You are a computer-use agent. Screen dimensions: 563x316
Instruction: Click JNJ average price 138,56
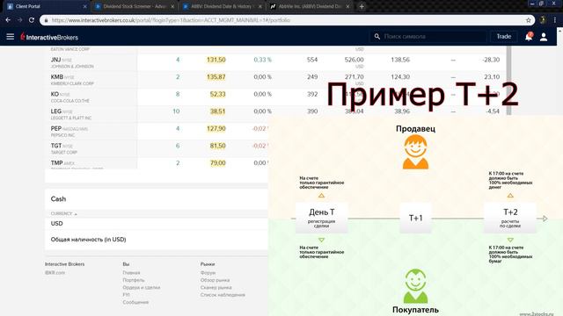[x=400, y=60]
